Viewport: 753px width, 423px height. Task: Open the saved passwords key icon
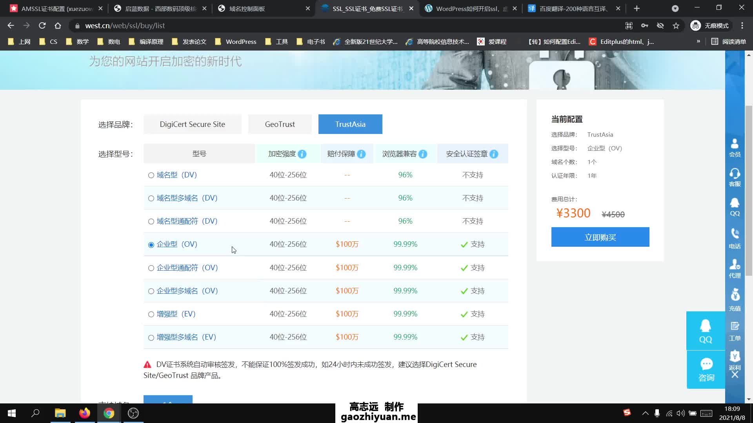[644, 25]
